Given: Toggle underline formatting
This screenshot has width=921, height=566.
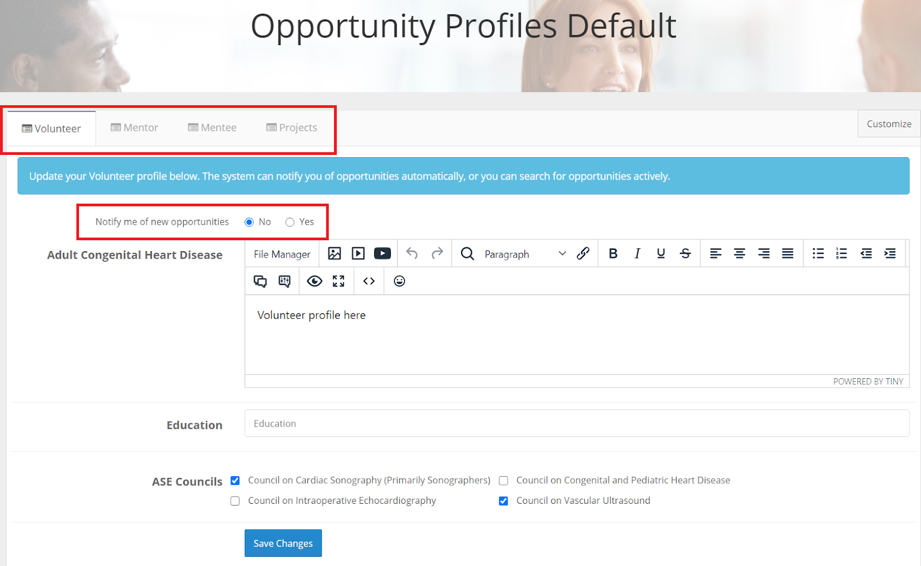Looking at the screenshot, I should click(x=661, y=253).
